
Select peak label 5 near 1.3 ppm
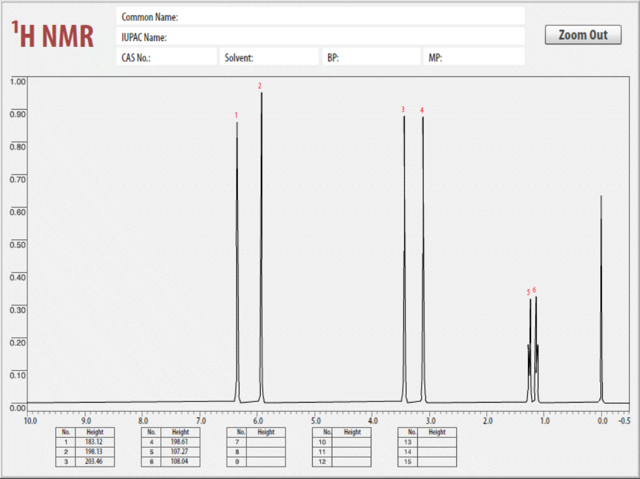coord(528,294)
